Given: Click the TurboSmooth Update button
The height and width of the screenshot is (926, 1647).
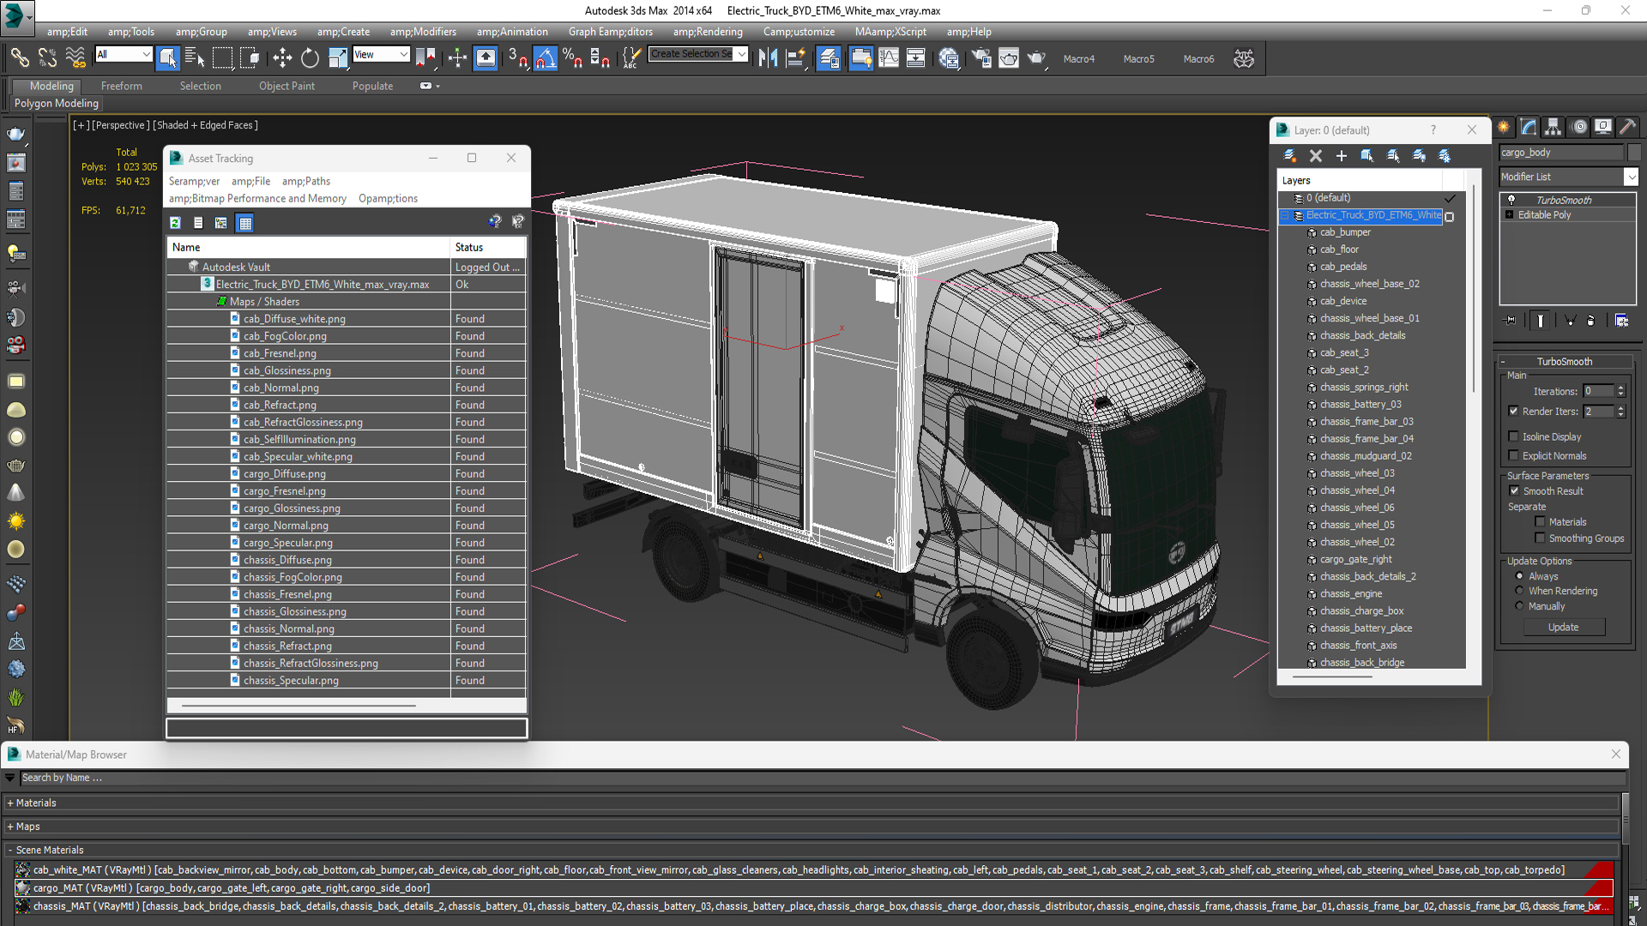Looking at the screenshot, I should 1563,627.
